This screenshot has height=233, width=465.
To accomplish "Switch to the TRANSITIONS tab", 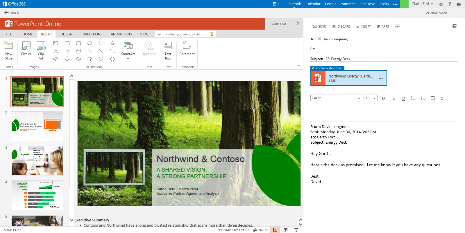I will point(92,34).
